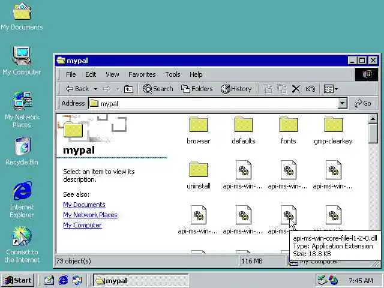384x288 pixels.
Task: Click the Go button
Action: (363, 103)
